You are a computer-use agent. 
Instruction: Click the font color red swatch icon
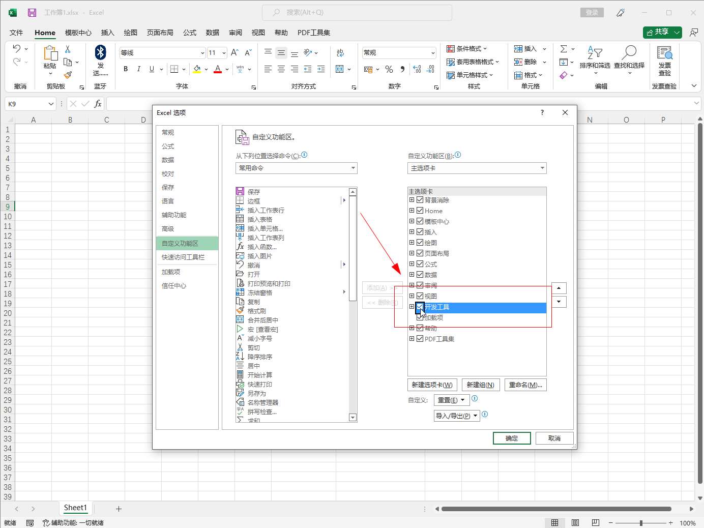218,69
